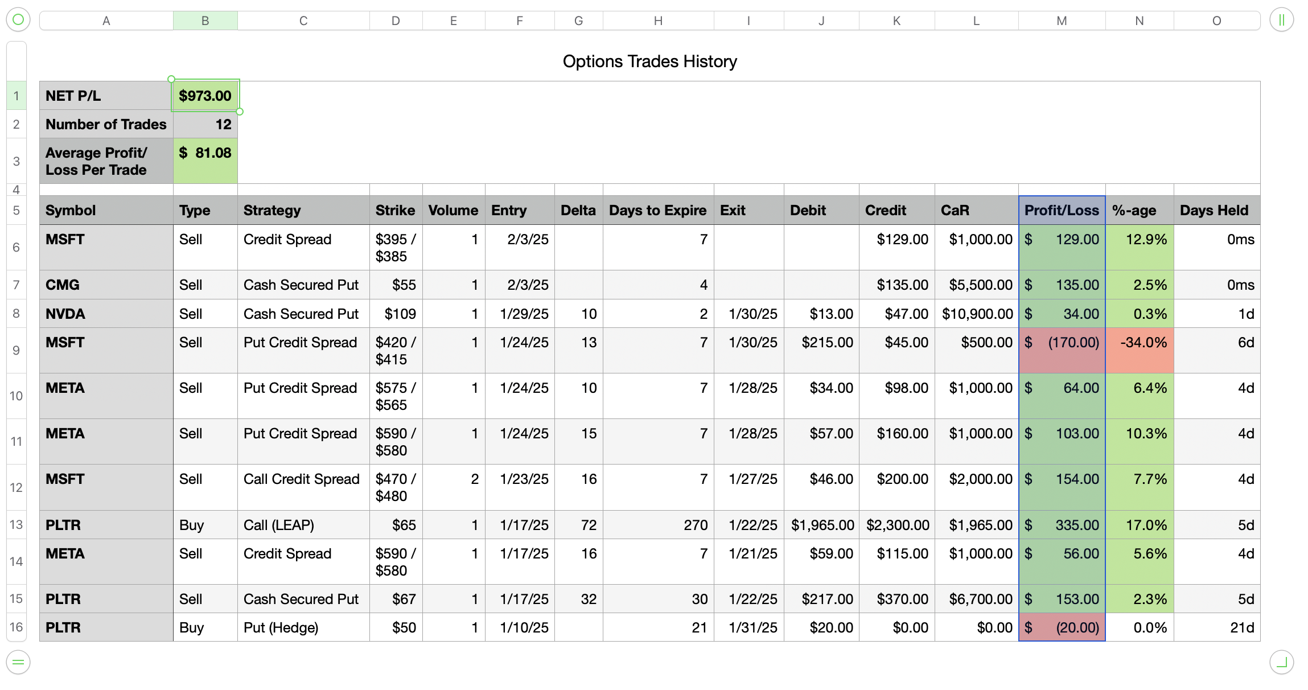Select column O header
The width and height of the screenshot is (1308, 690).
click(1217, 21)
